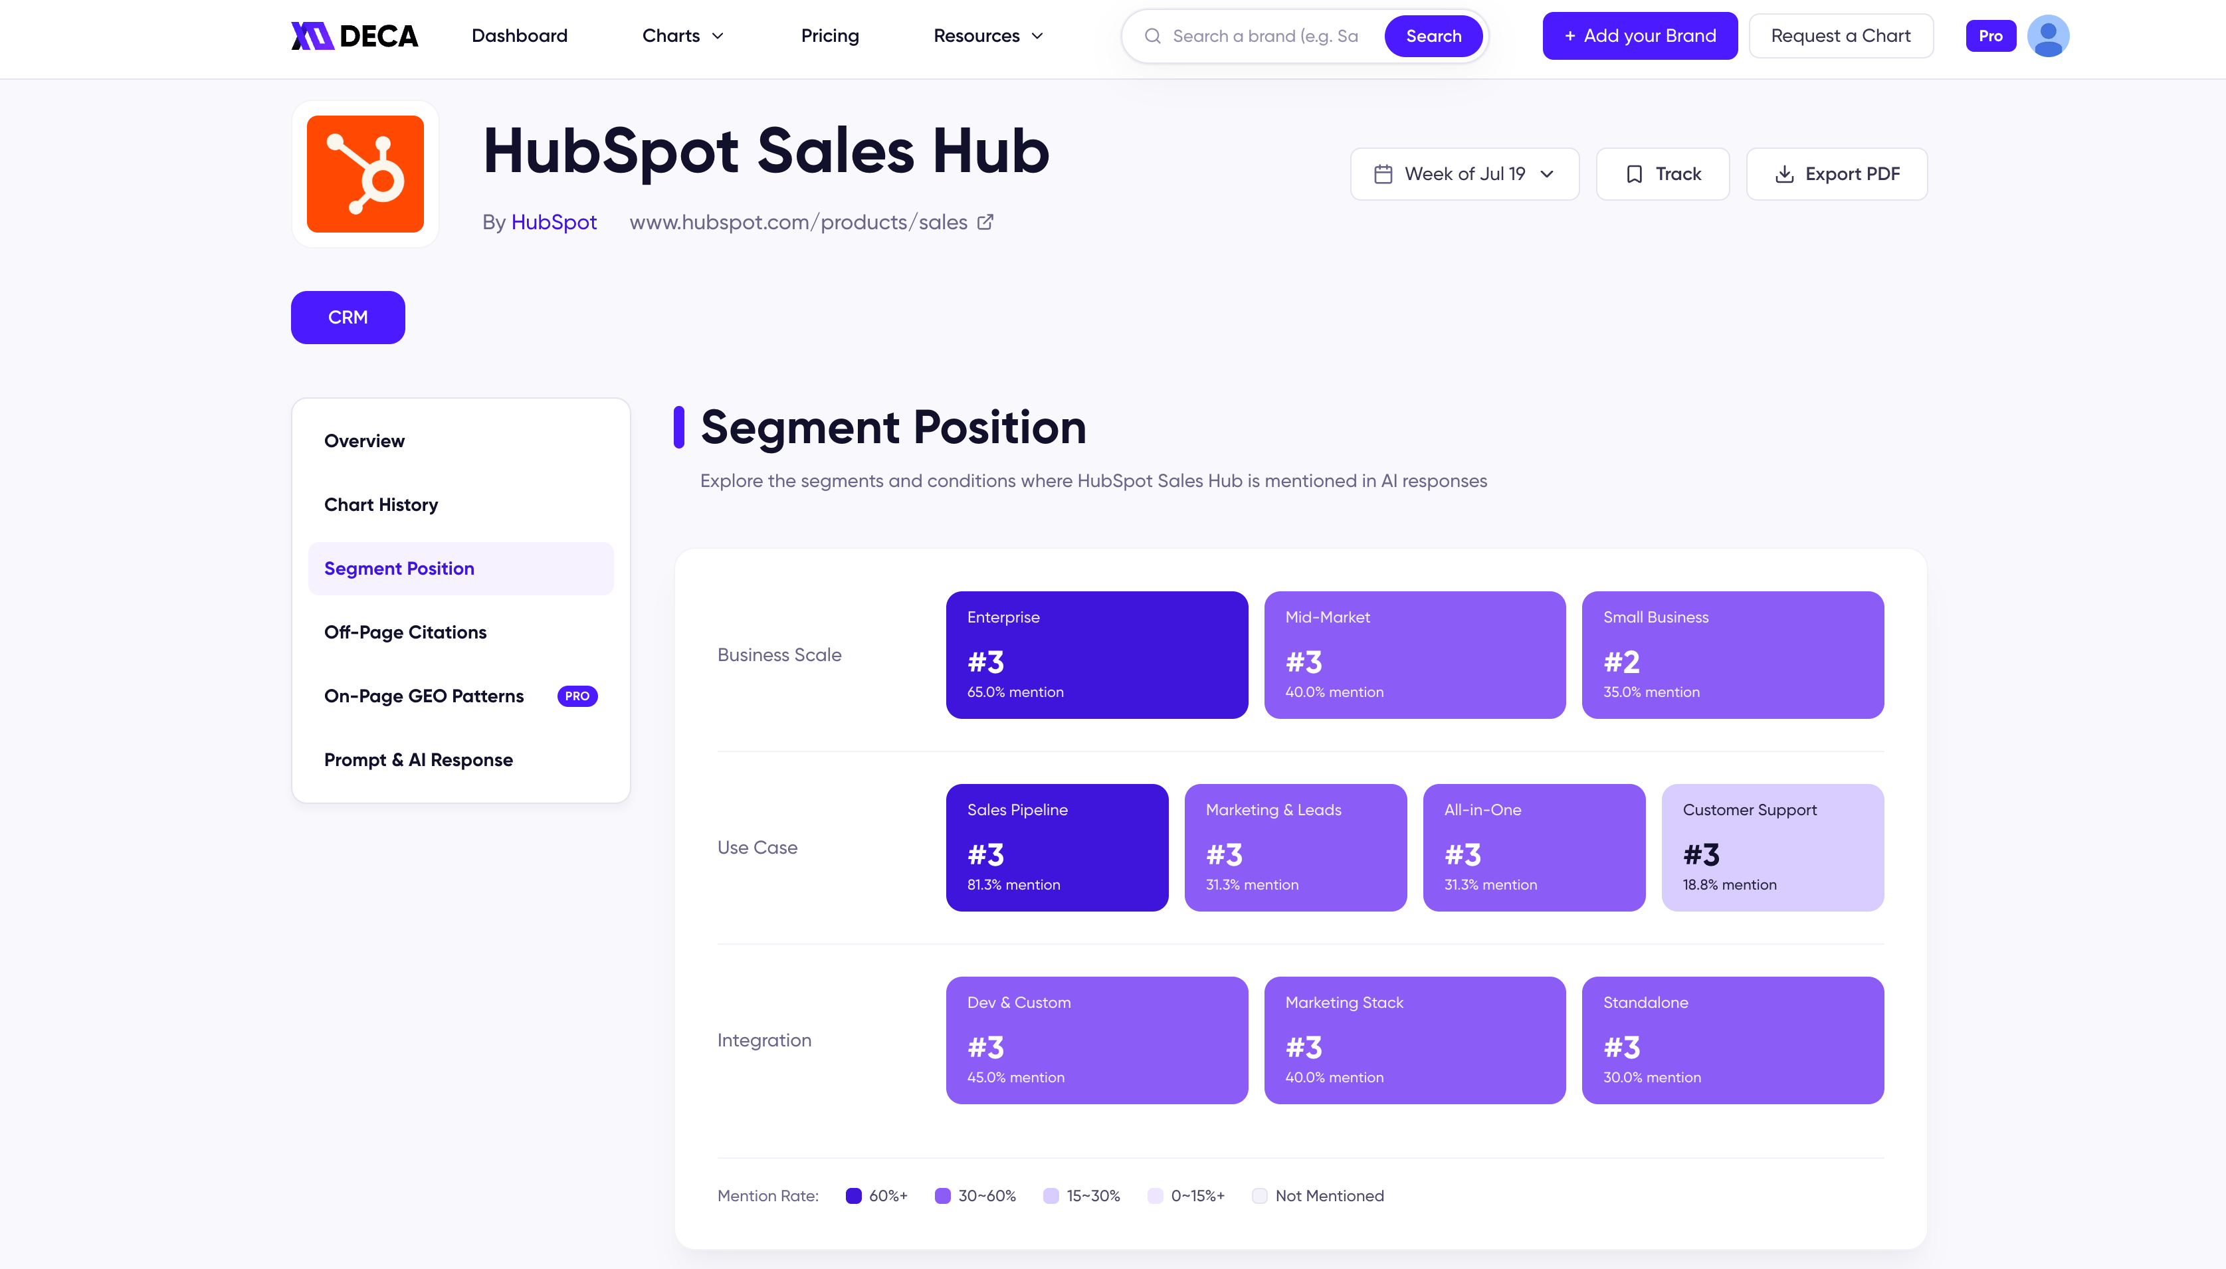Click the 30~60% legend color swatch
Viewport: 2226px width, 1269px height.
click(x=942, y=1196)
